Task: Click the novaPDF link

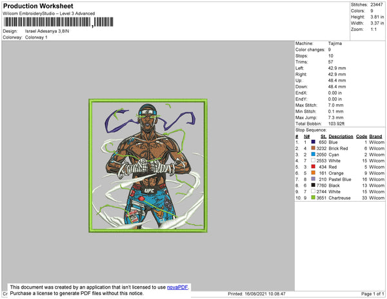Action: click(177, 287)
